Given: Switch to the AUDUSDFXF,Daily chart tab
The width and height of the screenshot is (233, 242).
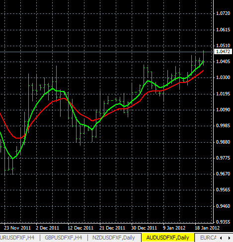Looking at the screenshot, I should (167, 238).
